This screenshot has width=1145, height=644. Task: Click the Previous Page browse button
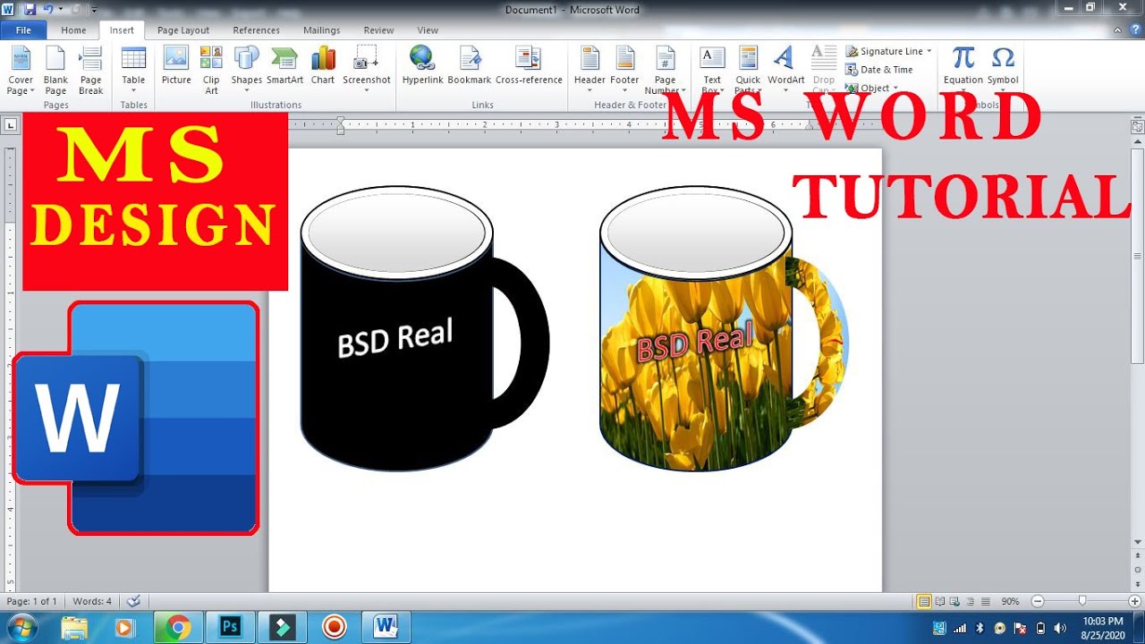[1138, 557]
